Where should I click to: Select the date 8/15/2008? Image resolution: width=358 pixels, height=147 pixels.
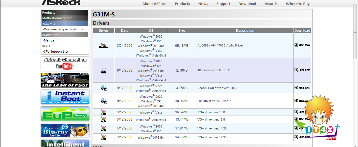pyautogui.click(x=125, y=70)
